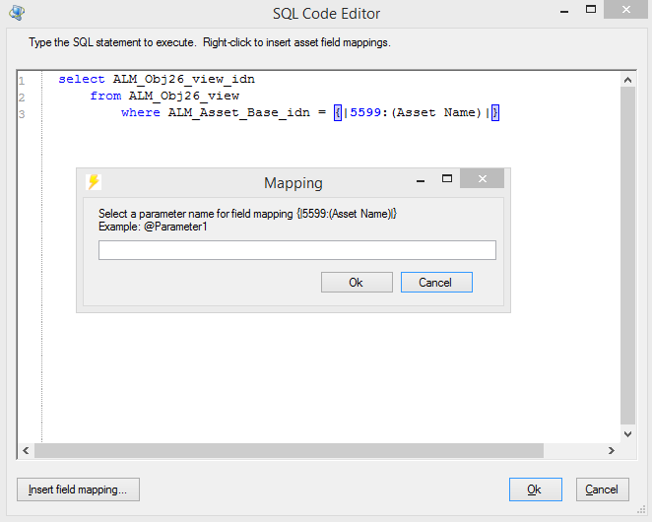The height and width of the screenshot is (522, 652).
Task: Click the horizontal scrollbar right arrow
Action: pyautogui.click(x=612, y=450)
